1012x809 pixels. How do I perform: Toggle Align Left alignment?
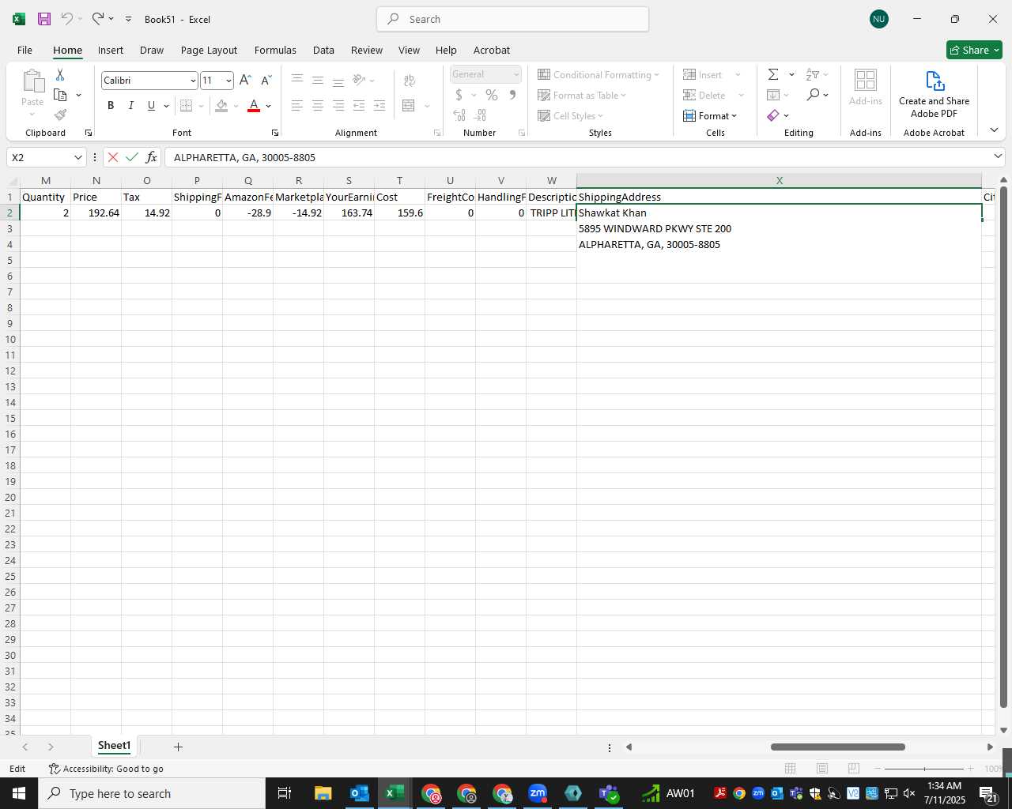(297, 105)
